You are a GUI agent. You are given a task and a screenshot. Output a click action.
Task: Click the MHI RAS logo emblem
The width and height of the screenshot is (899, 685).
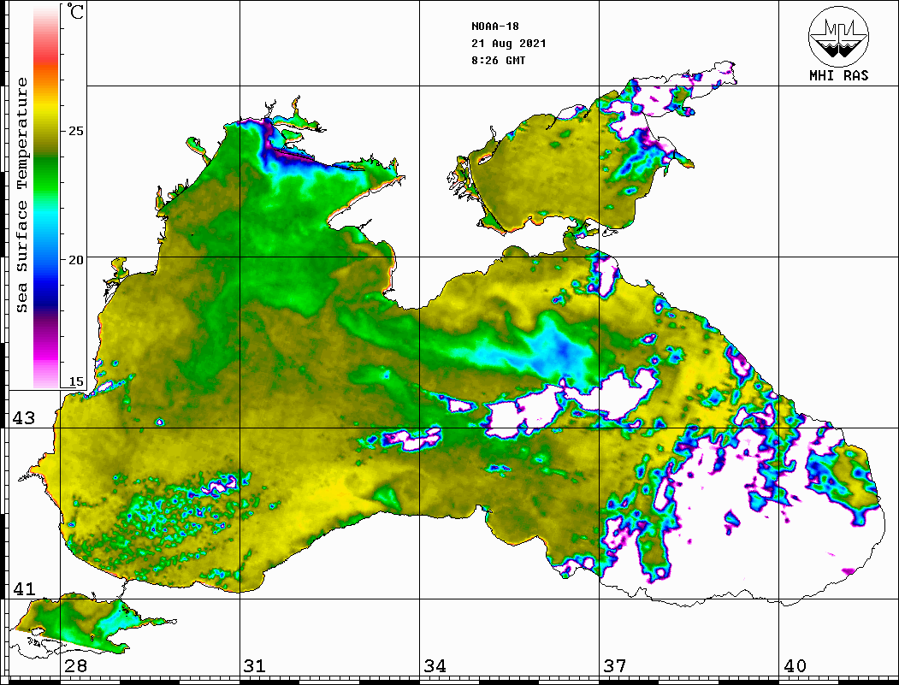pyautogui.click(x=838, y=35)
